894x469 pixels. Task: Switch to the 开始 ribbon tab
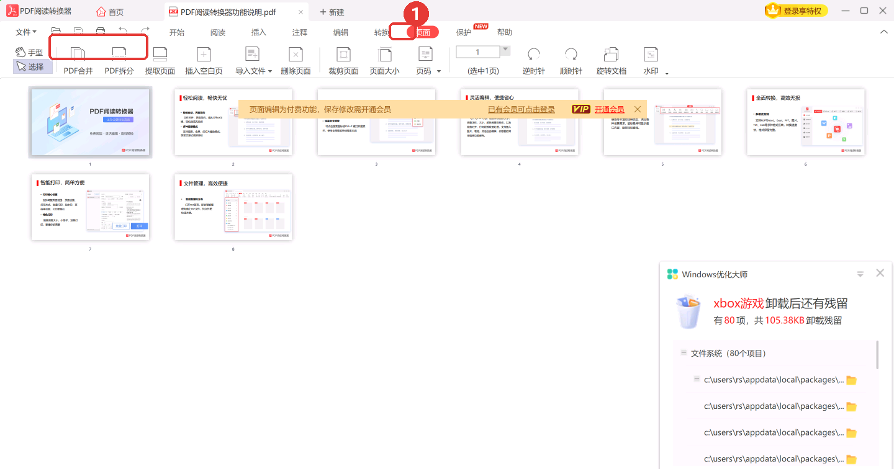(x=177, y=32)
